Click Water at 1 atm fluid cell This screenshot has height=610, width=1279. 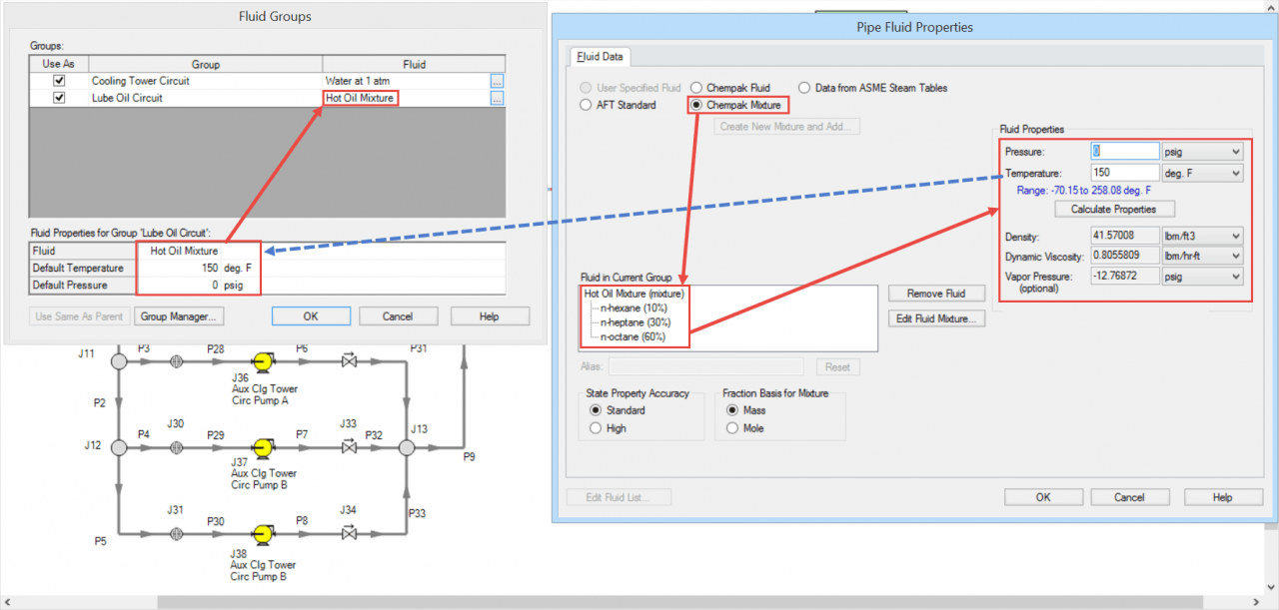(x=406, y=80)
